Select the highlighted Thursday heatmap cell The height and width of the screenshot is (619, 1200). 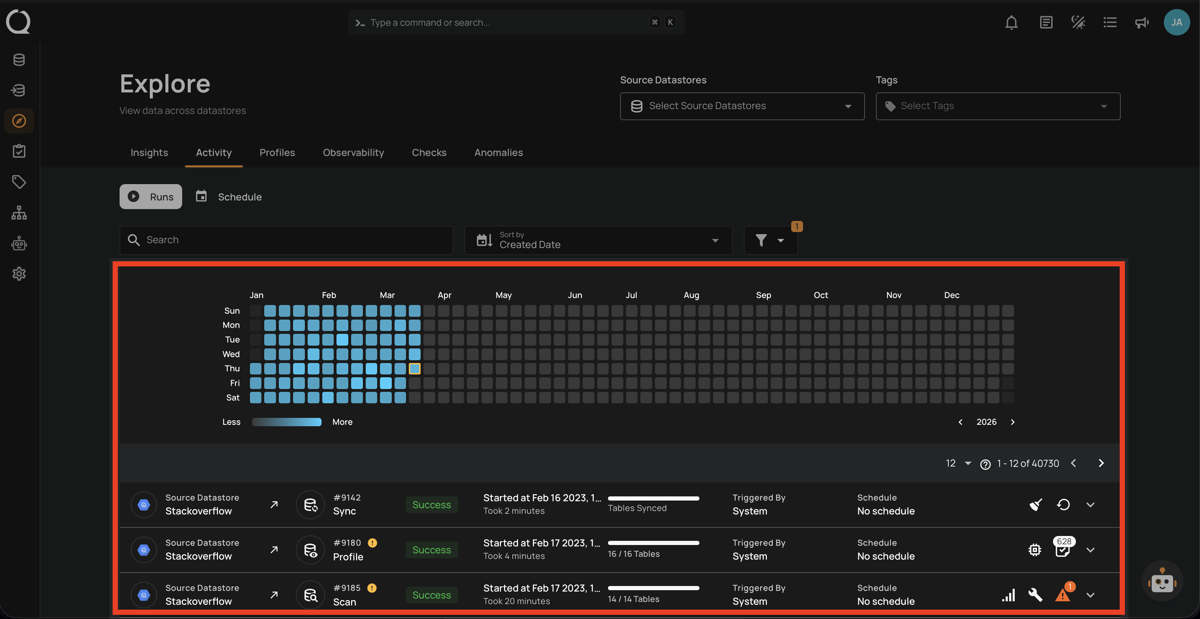[x=415, y=369]
